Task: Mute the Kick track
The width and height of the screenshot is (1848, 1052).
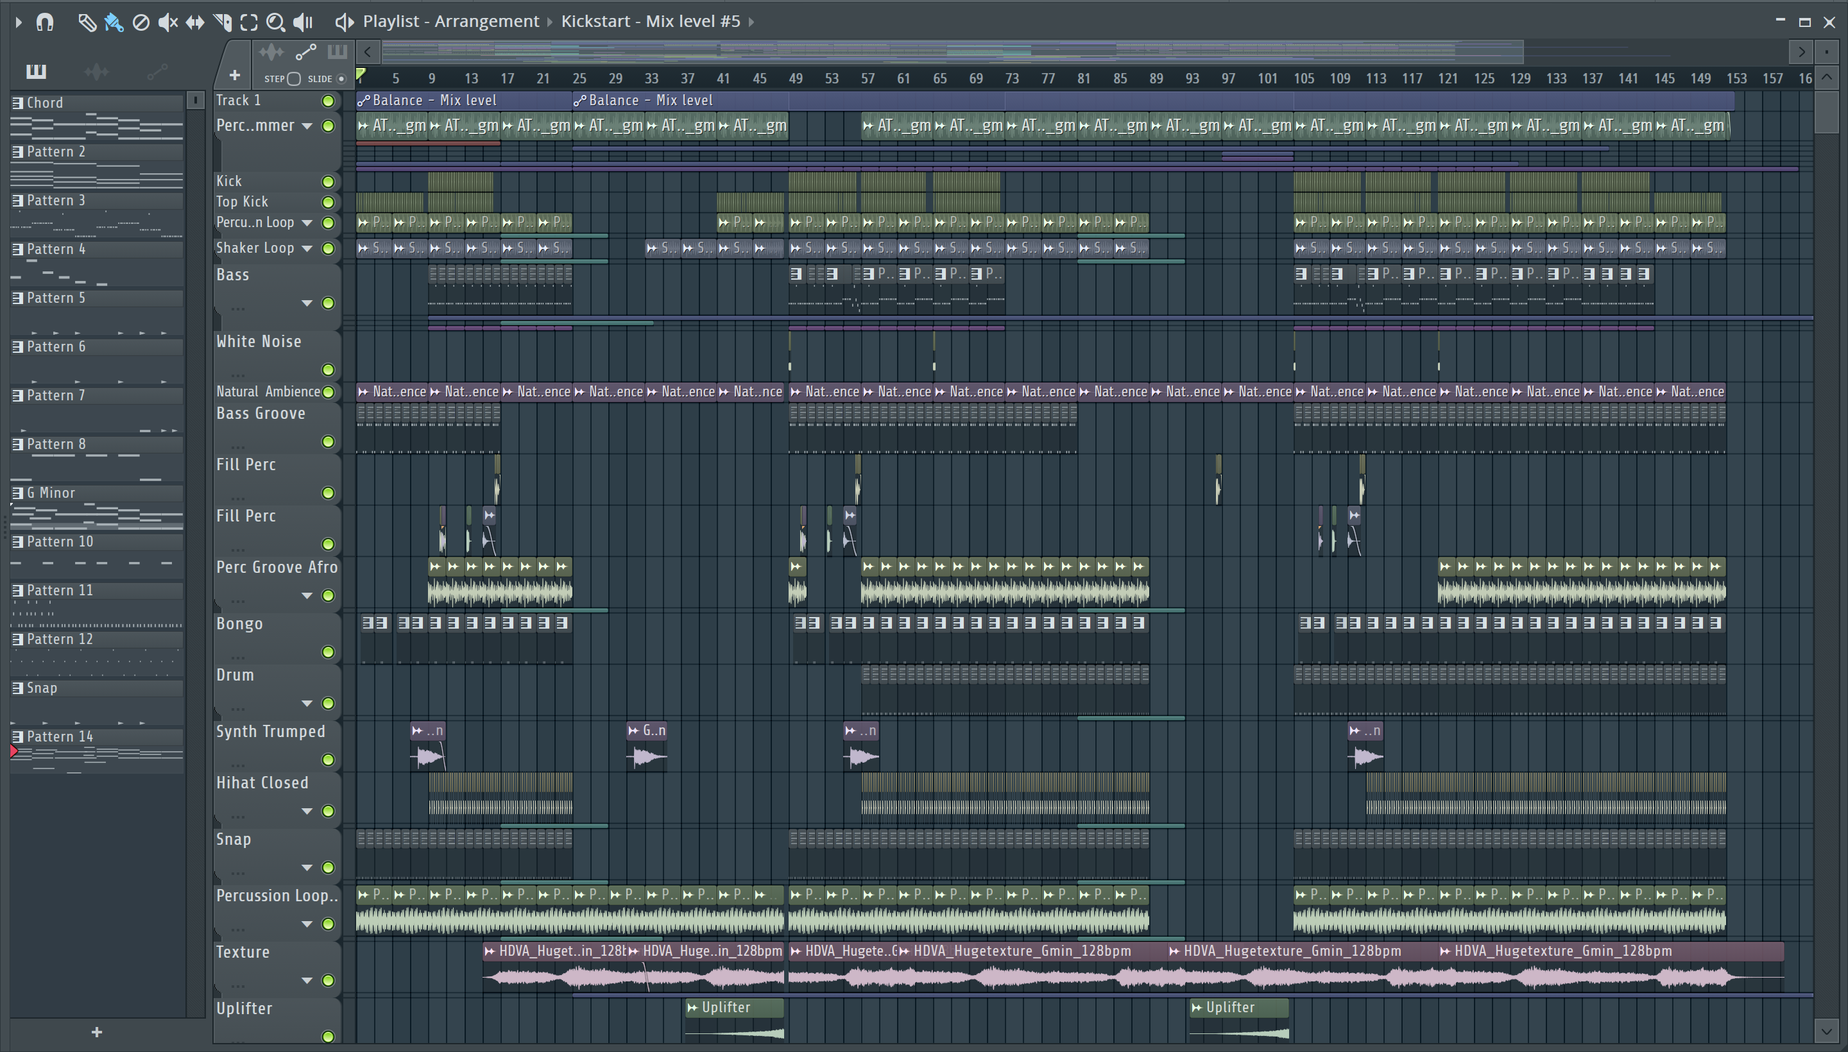Action: pos(328,182)
